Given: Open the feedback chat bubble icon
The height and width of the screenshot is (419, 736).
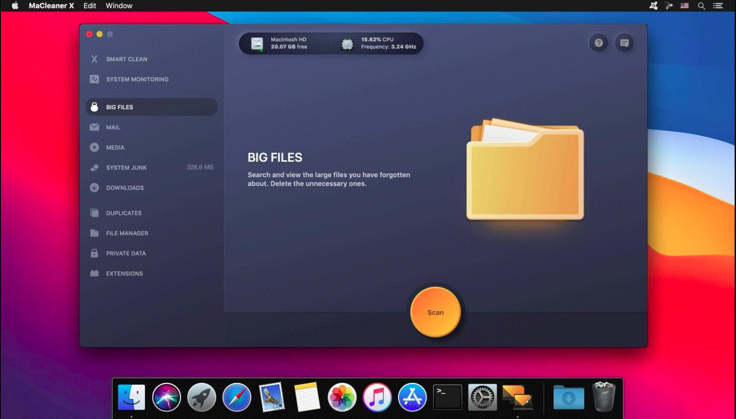Looking at the screenshot, I should (624, 43).
